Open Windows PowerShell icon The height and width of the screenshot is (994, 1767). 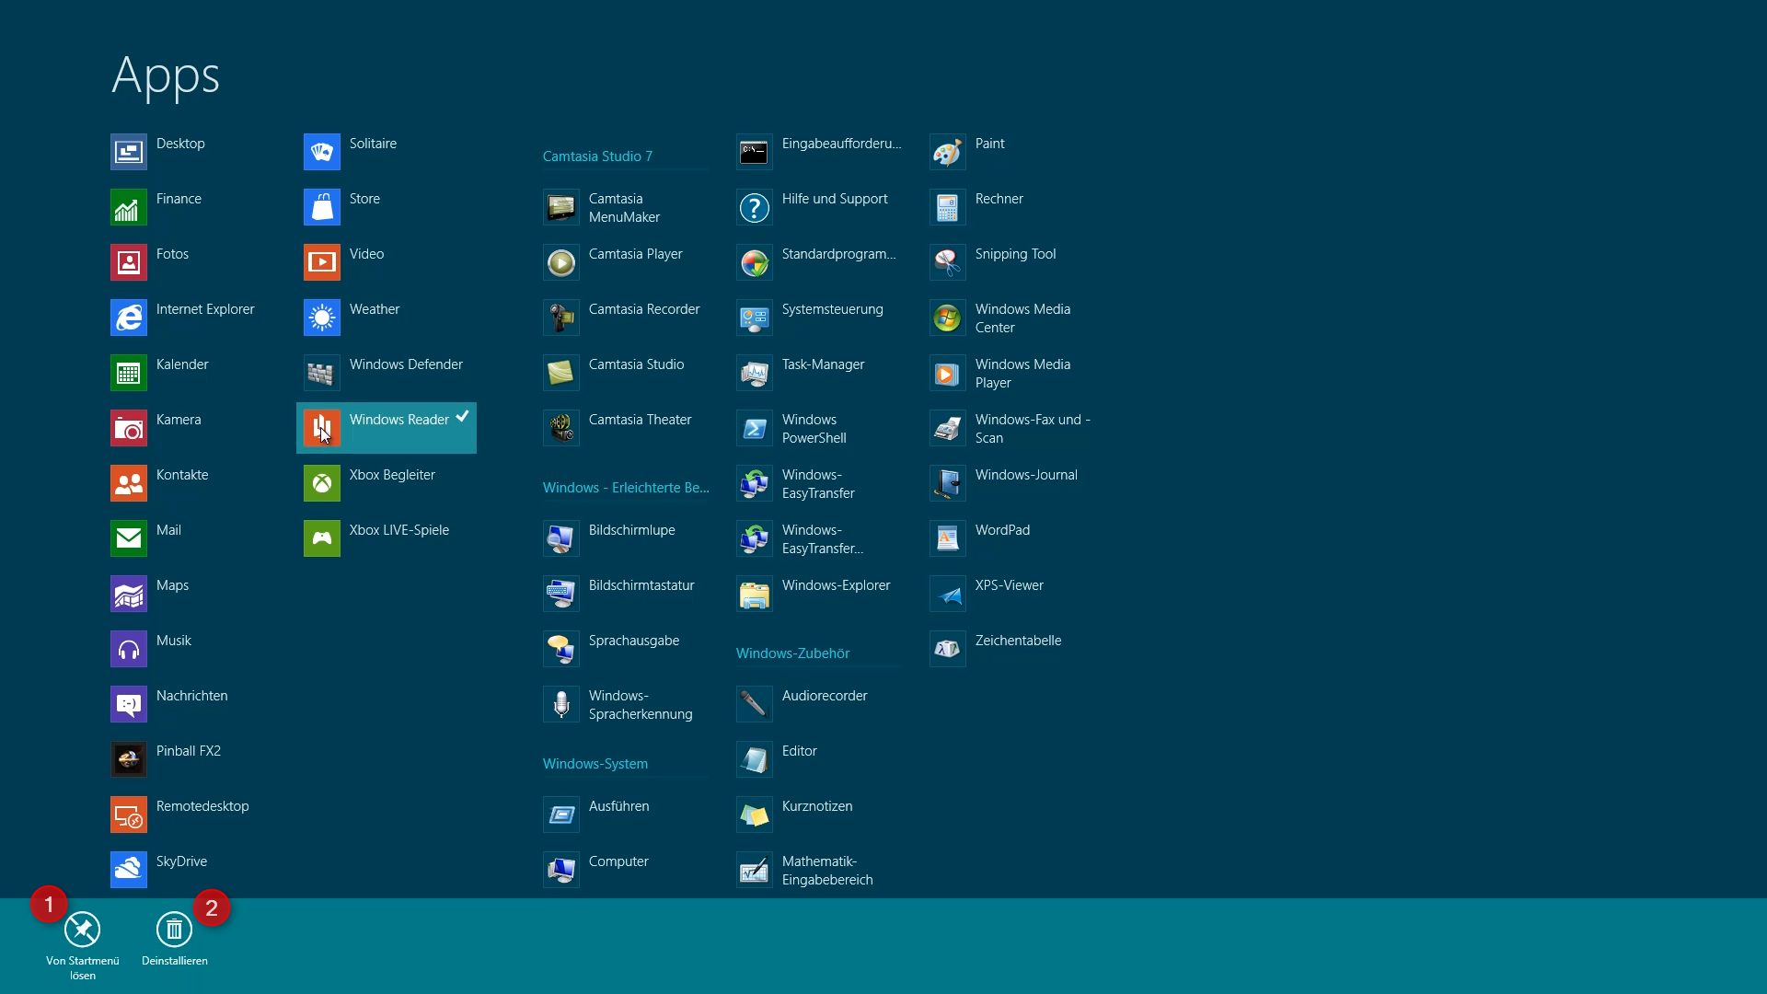(755, 428)
